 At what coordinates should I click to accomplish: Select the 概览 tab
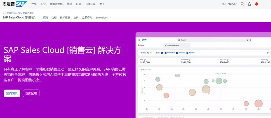(46, 17)
